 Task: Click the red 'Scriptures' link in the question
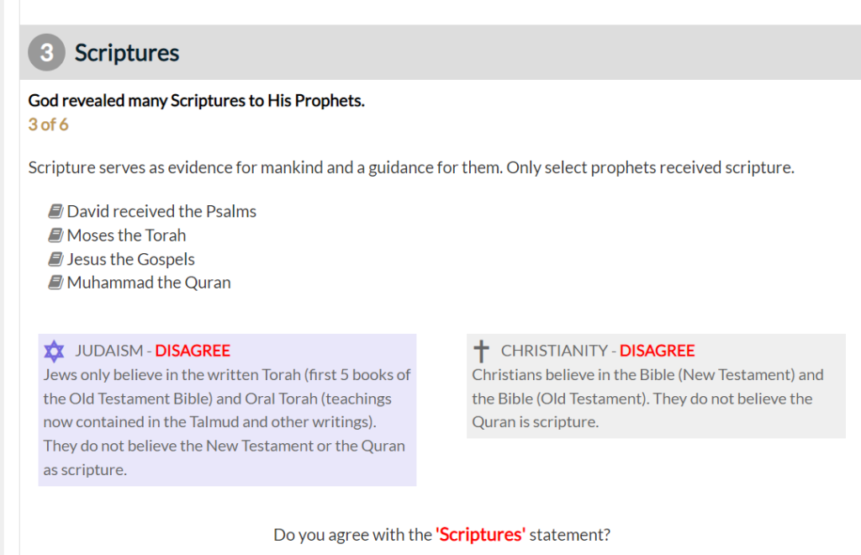tap(480, 534)
